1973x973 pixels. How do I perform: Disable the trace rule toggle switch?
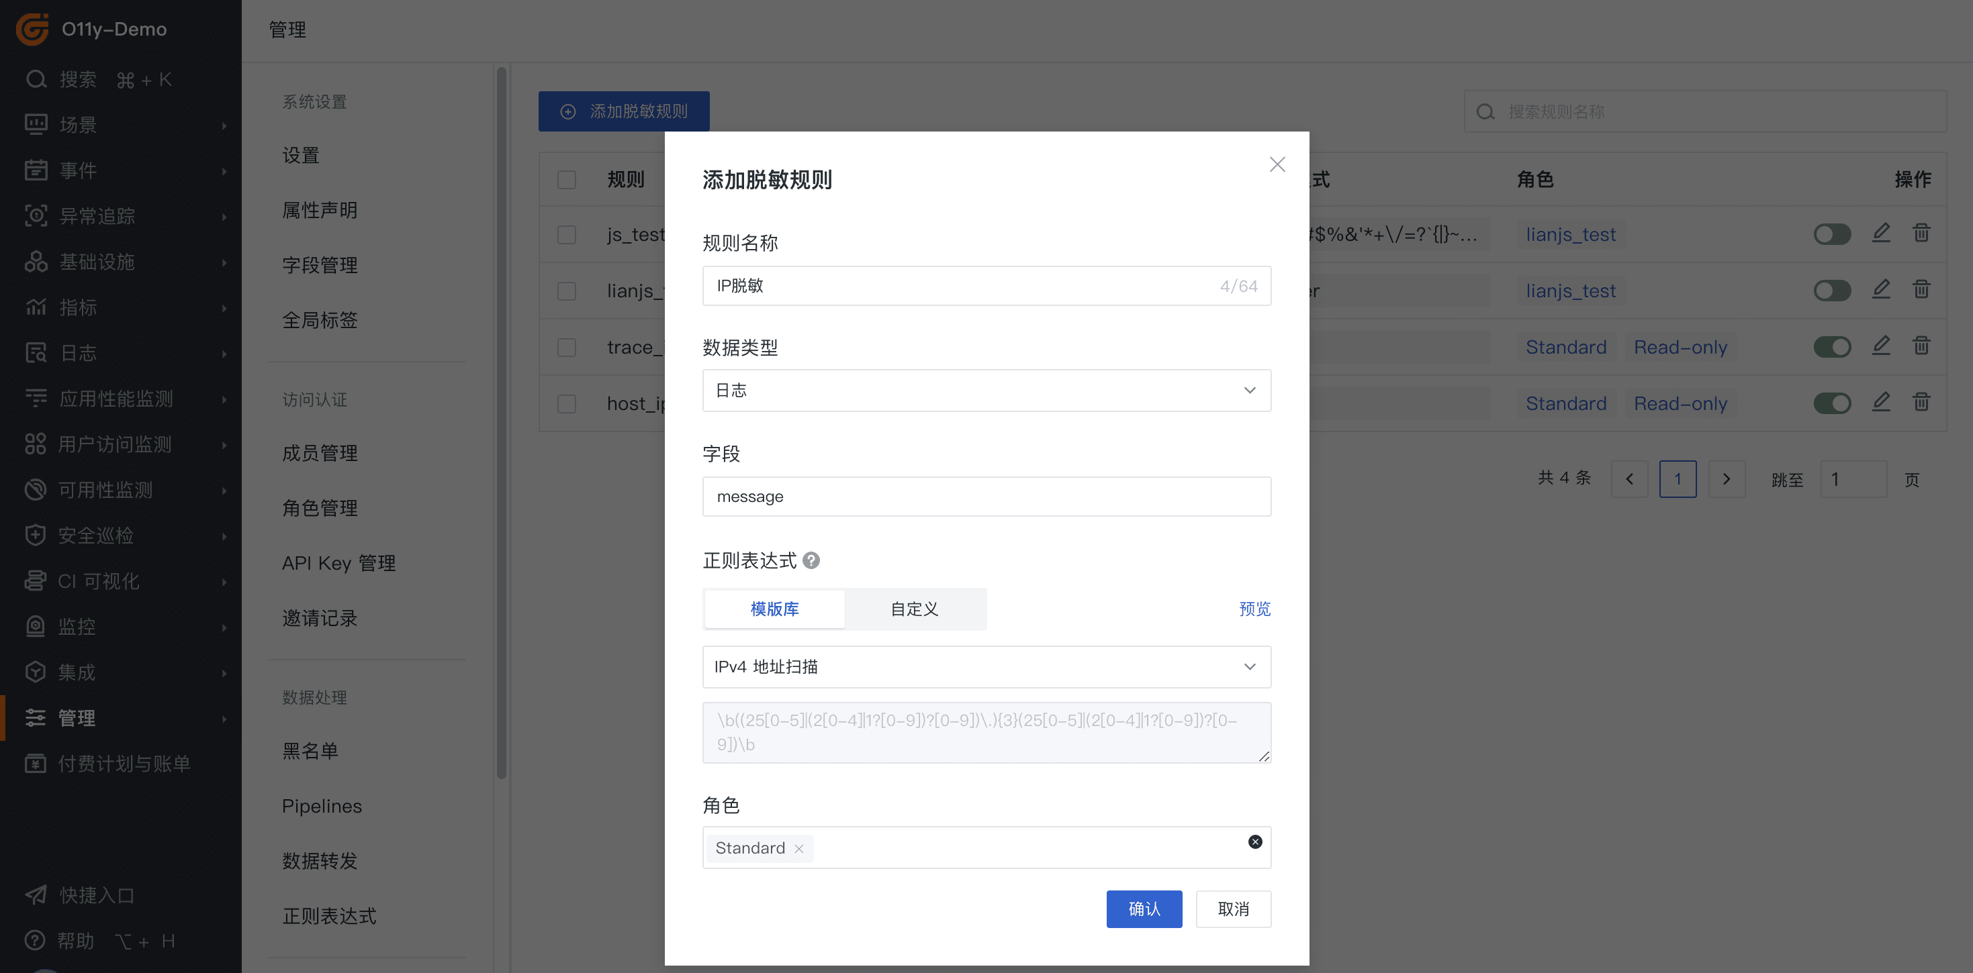[1832, 347]
